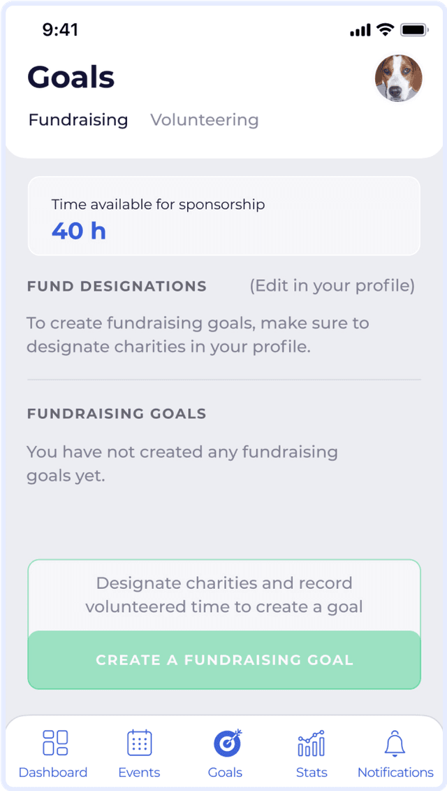Open the Stats chart icon
This screenshot has height=791, width=447.
click(x=312, y=743)
